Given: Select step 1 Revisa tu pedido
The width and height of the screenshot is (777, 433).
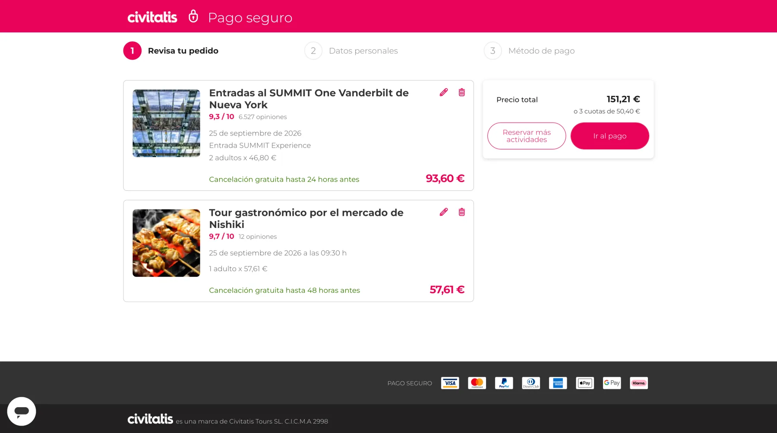Looking at the screenshot, I should click(x=171, y=51).
